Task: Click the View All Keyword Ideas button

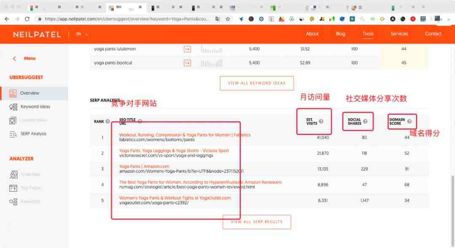Action: pos(257,83)
